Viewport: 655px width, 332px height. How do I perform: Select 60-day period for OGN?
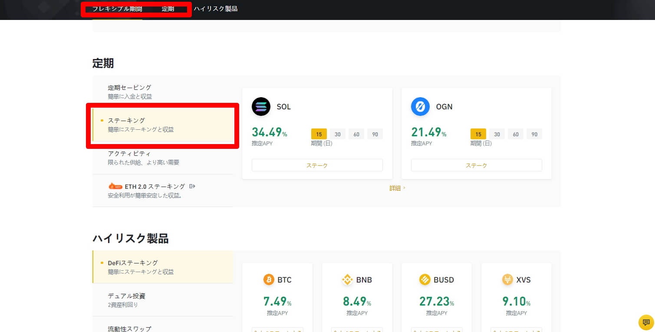(x=515, y=134)
